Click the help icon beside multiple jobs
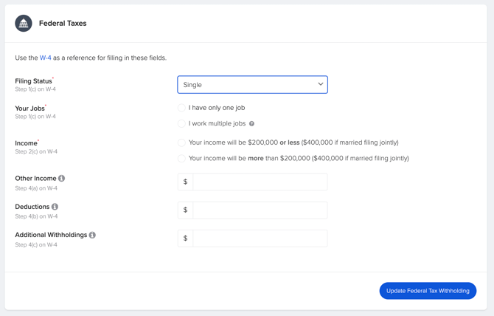Image resolution: width=494 pixels, height=316 pixels. click(x=251, y=124)
